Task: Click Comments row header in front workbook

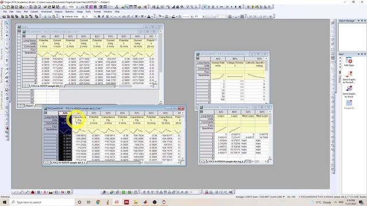Action: (51, 123)
